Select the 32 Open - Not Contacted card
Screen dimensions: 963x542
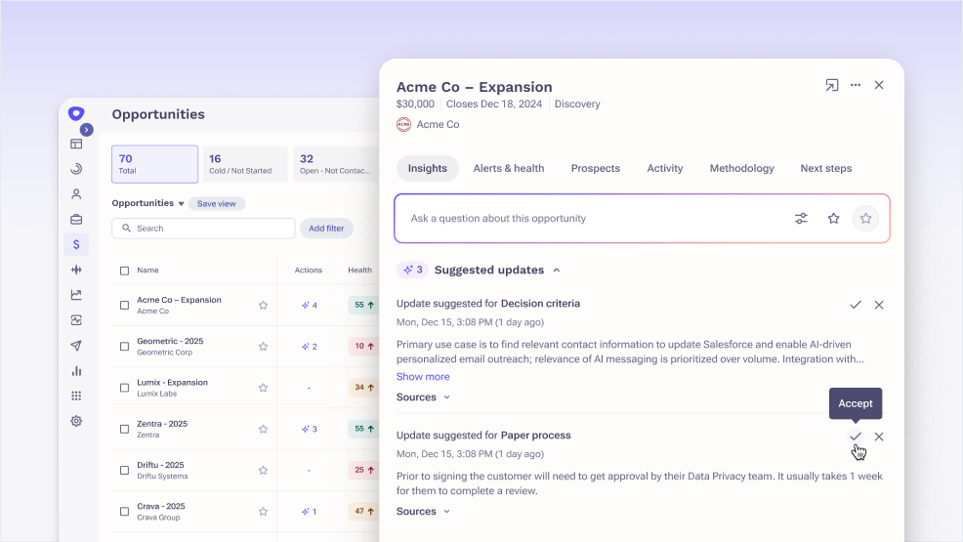coord(336,164)
